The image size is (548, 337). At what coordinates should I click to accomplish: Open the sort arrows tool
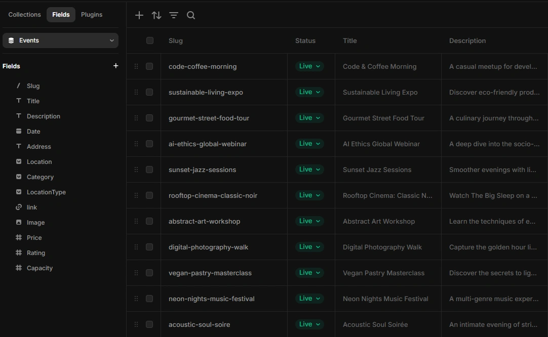(156, 15)
